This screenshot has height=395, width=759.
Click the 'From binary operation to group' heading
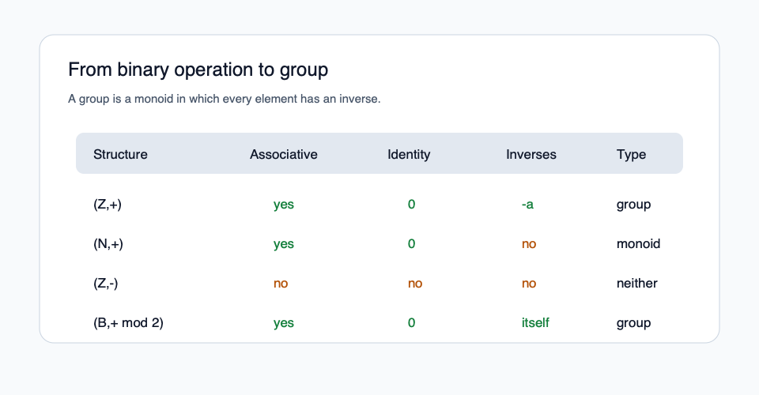198,70
